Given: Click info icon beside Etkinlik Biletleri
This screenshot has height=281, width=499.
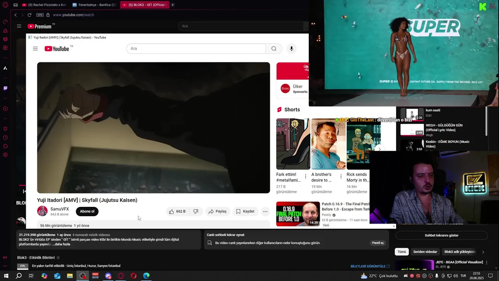Looking at the screenshot, I should click(58, 258).
